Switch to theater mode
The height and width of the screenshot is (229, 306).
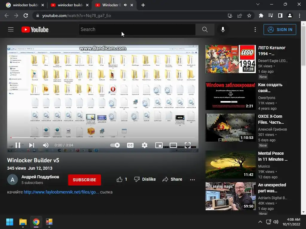pyautogui.click(x=173, y=145)
